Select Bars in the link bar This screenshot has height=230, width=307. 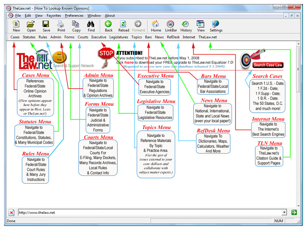tap(148, 37)
